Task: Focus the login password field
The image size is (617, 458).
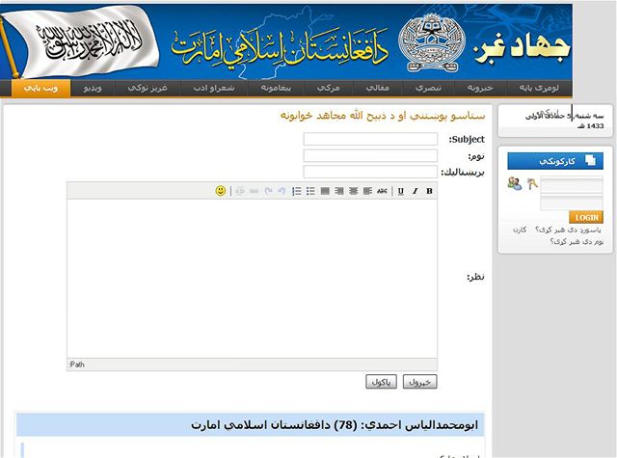Action: 572,203
